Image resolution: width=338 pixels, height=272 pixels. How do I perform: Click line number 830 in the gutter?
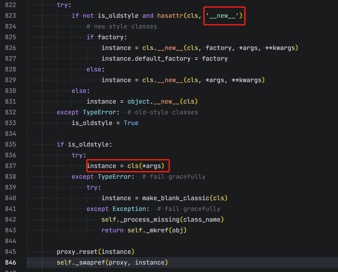(x=9, y=91)
